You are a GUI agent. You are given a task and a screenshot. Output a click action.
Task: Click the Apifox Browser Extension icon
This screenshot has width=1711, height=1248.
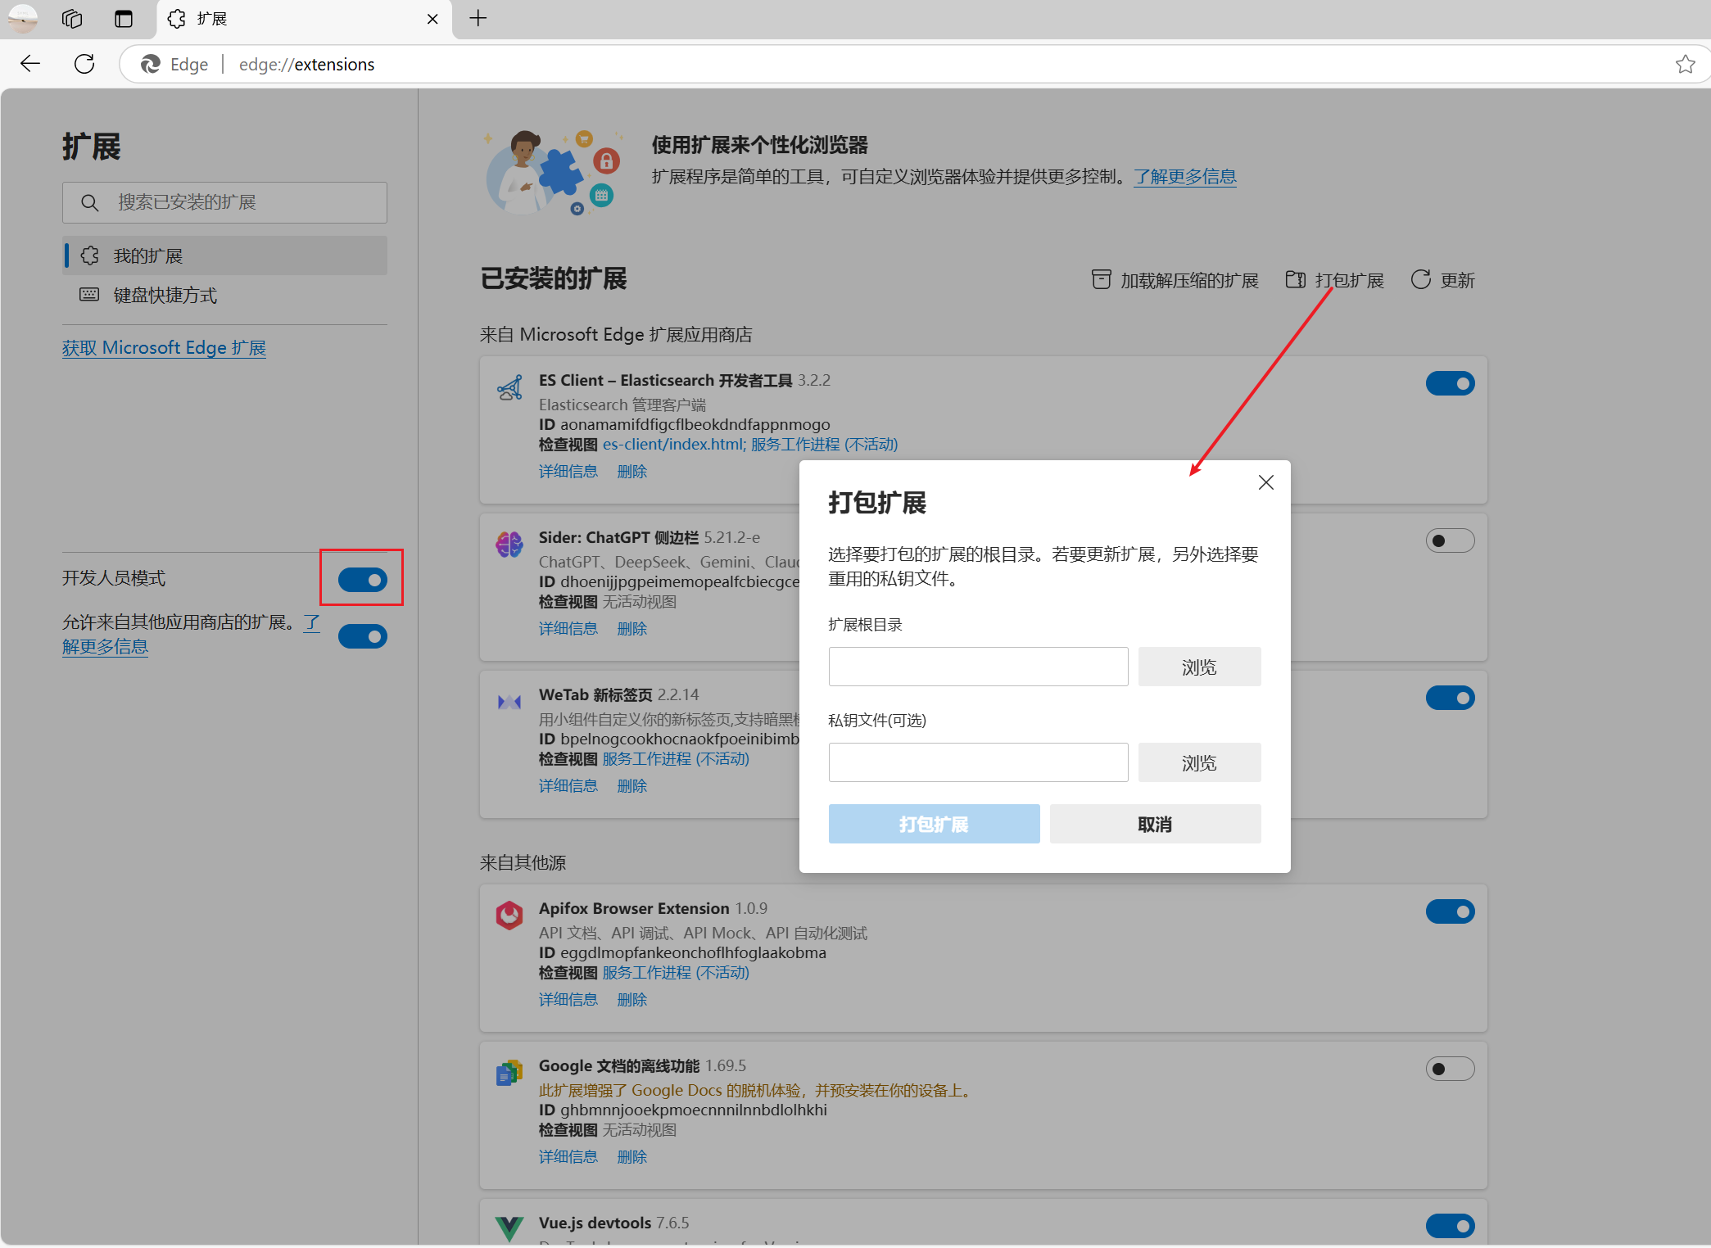tap(509, 915)
